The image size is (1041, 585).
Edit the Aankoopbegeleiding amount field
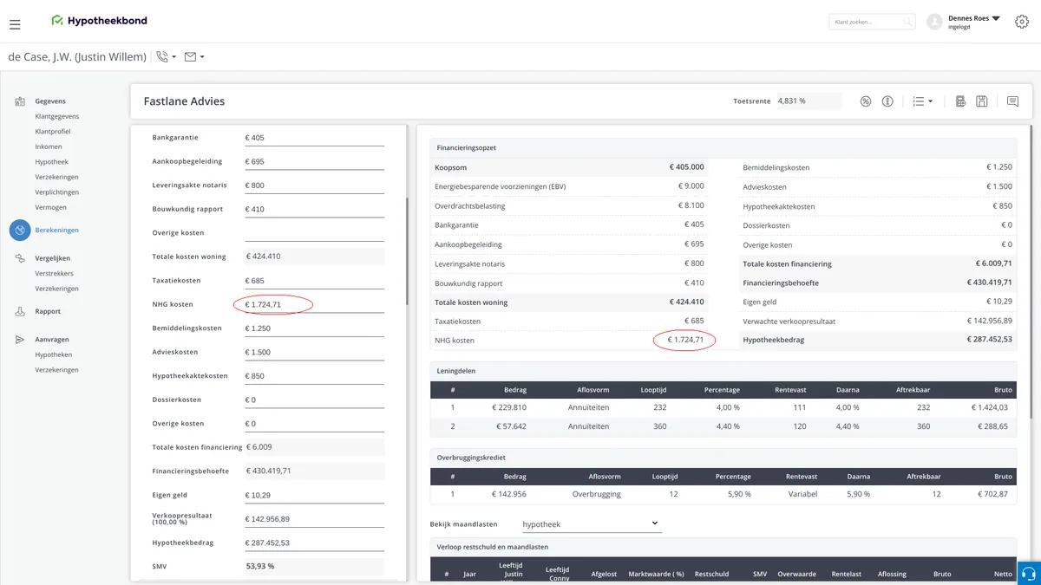tap(314, 162)
